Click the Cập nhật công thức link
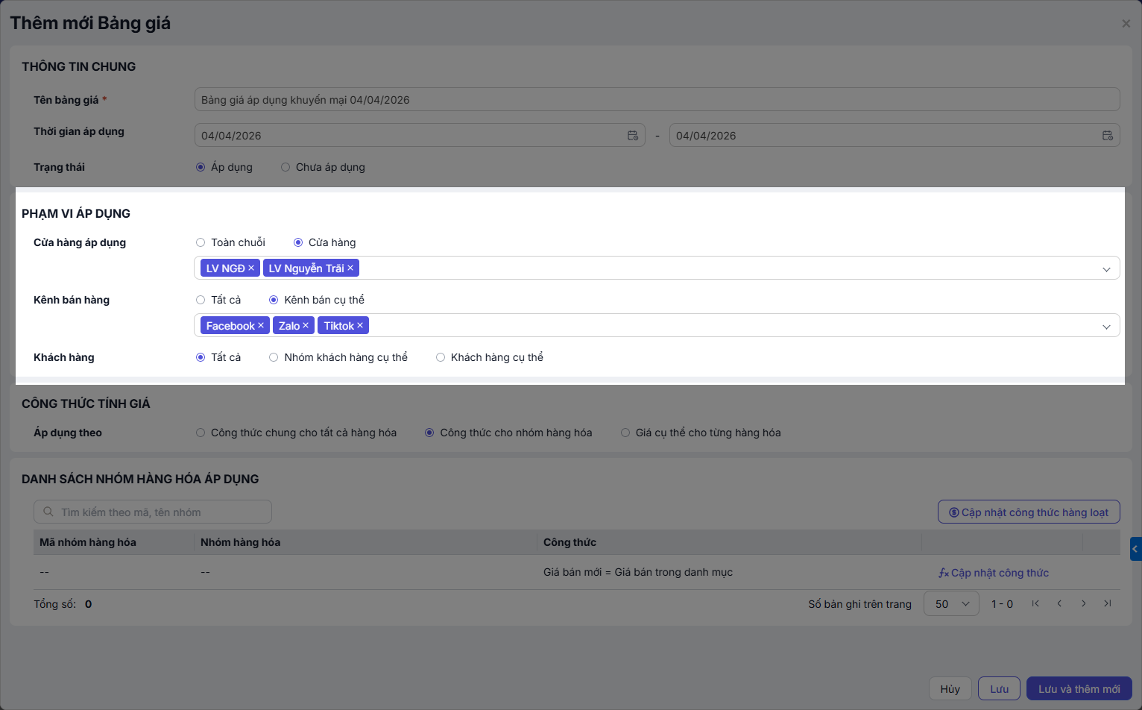Image resolution: width=1142 pixels, height=710 pixels. click(x=994, y=573)
